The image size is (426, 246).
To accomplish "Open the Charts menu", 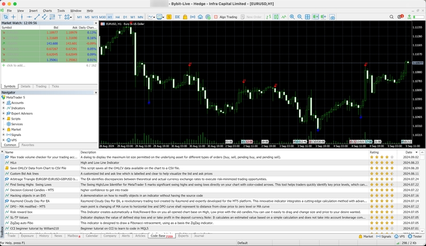I will click(47, 11).
